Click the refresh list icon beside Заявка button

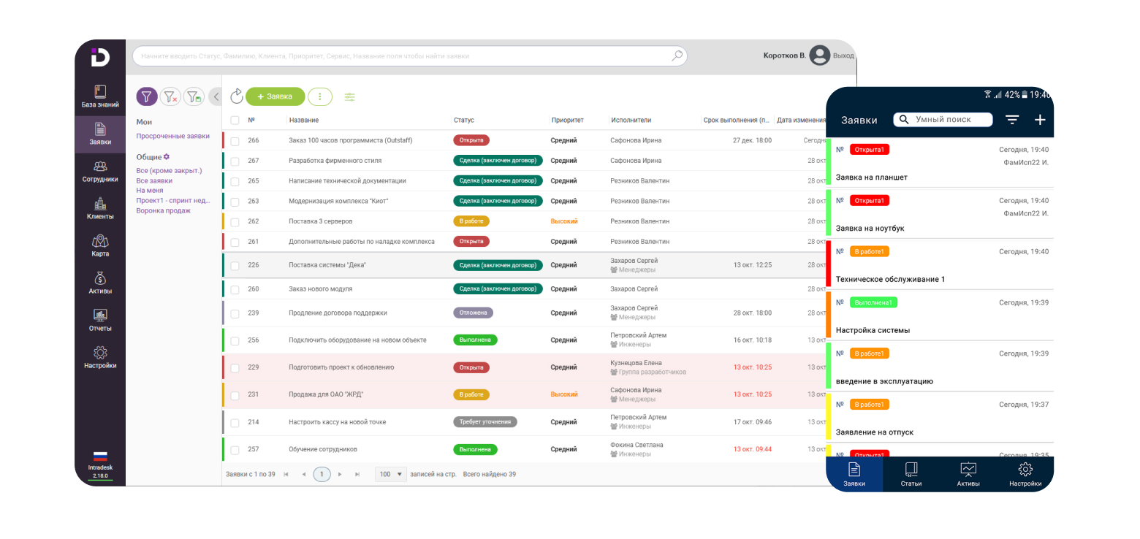pyautogui.click(x=236, y=96)
